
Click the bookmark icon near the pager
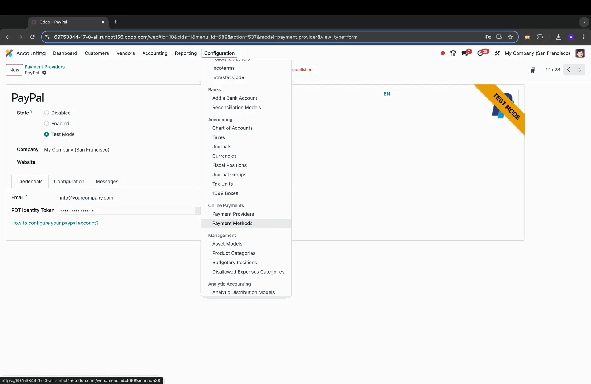tap(533, 70)
